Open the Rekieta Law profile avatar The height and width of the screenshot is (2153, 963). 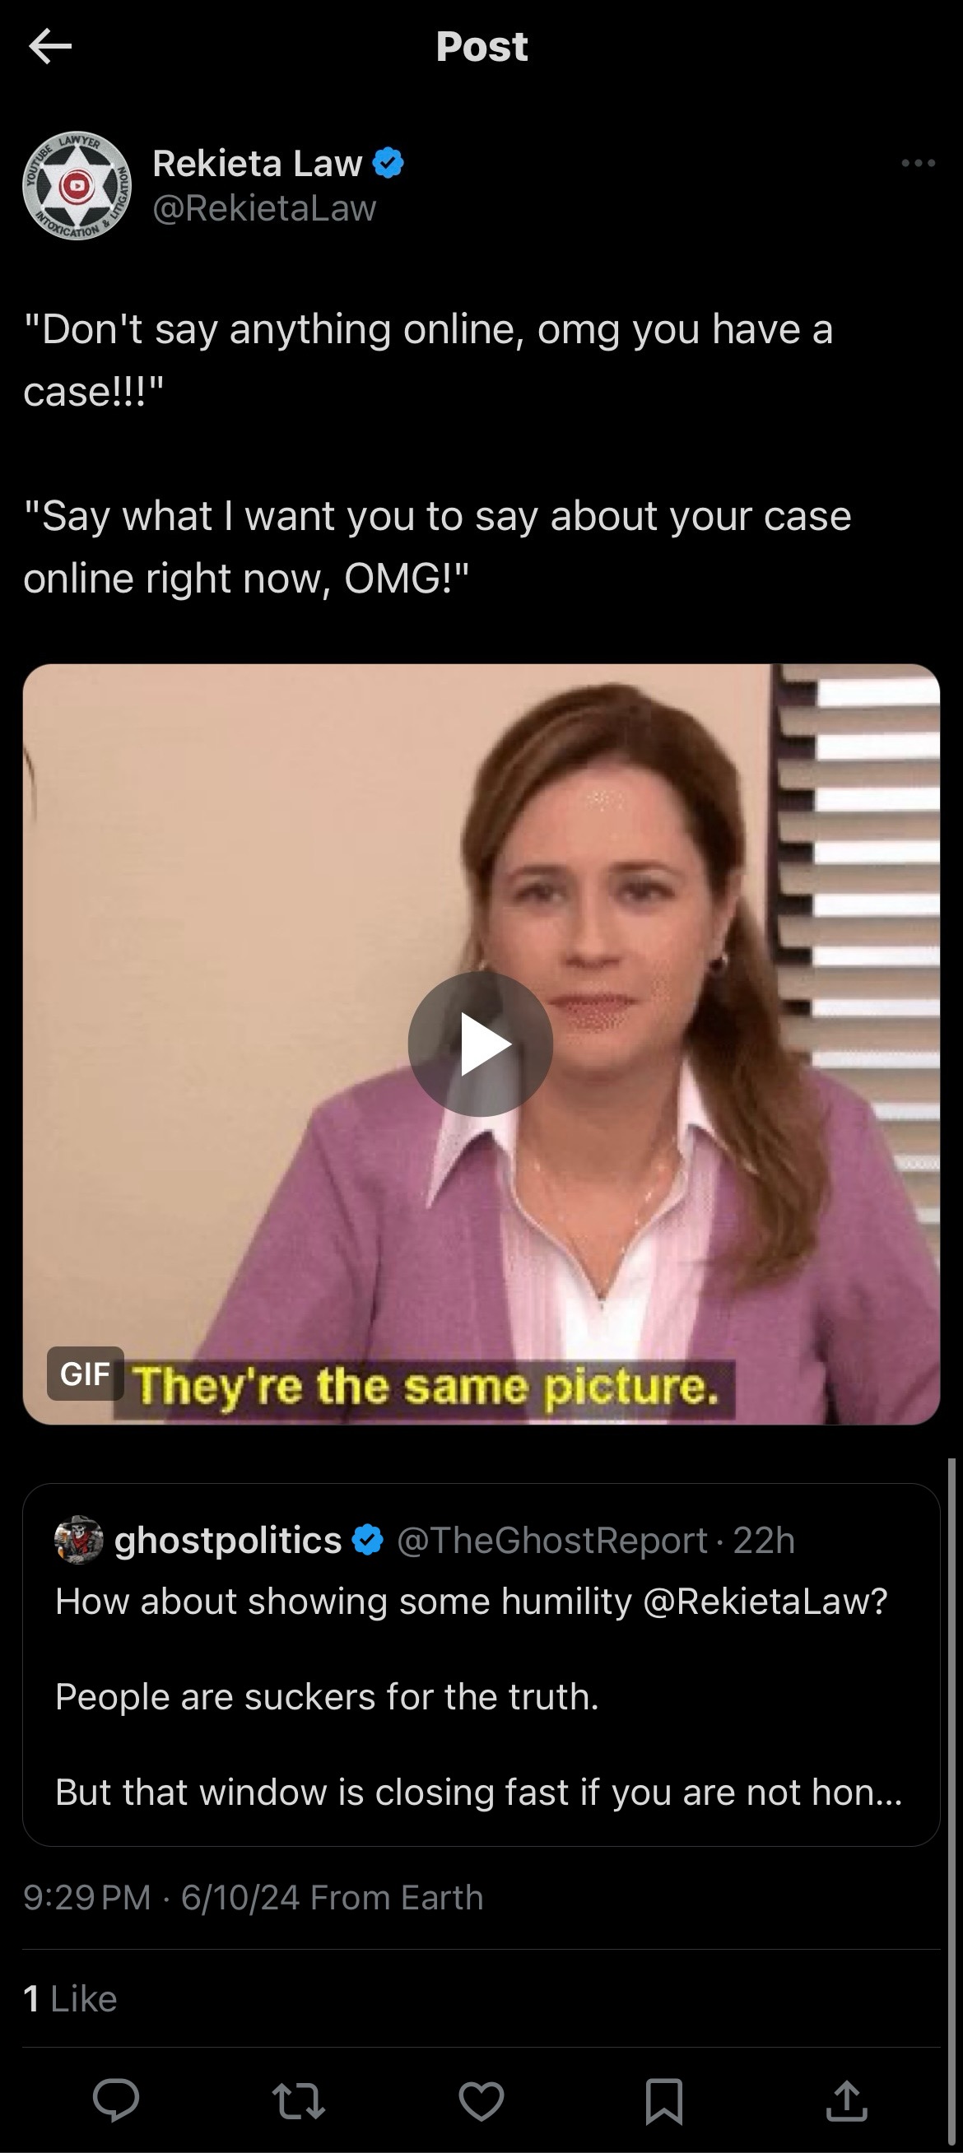point(77,185)
